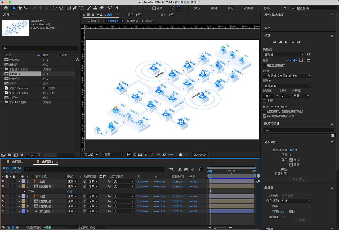The height and width of the screenshot is (230, 339).
Task: Switch to the 小屏幕 workspace
Action: point(249,8)
